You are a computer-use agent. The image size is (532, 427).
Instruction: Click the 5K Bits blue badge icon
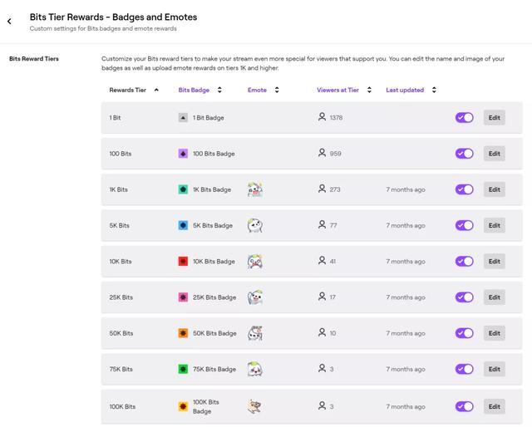pos(183,225)
